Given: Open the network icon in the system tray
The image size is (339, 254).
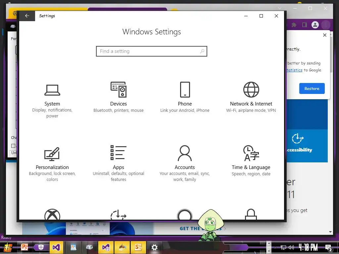Looking at the screenshot, I should pyautogui.click(x=283, y=247).
